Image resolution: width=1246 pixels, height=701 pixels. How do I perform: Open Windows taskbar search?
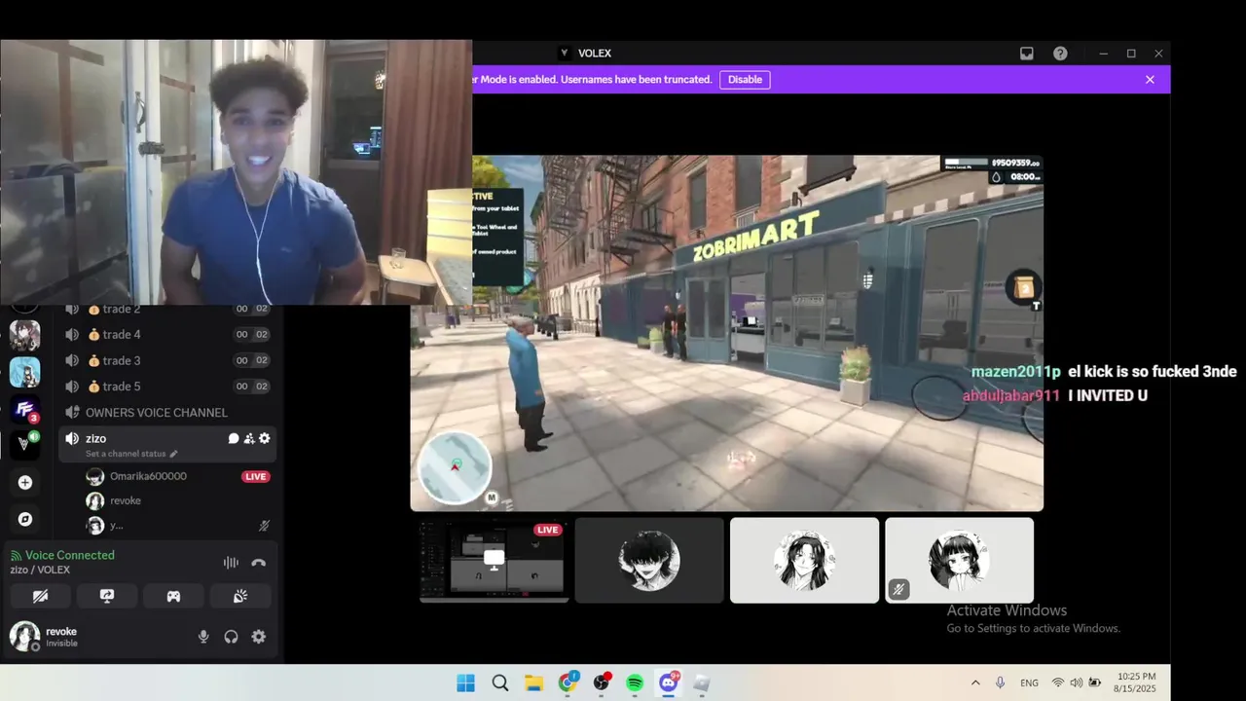click(500, 683)
